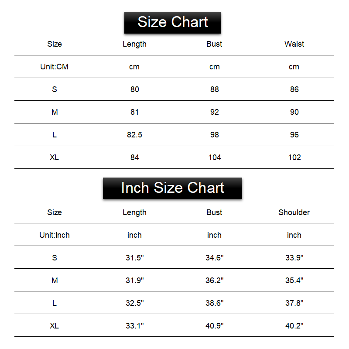Click the 40.9" bust value

click(215, 326)
